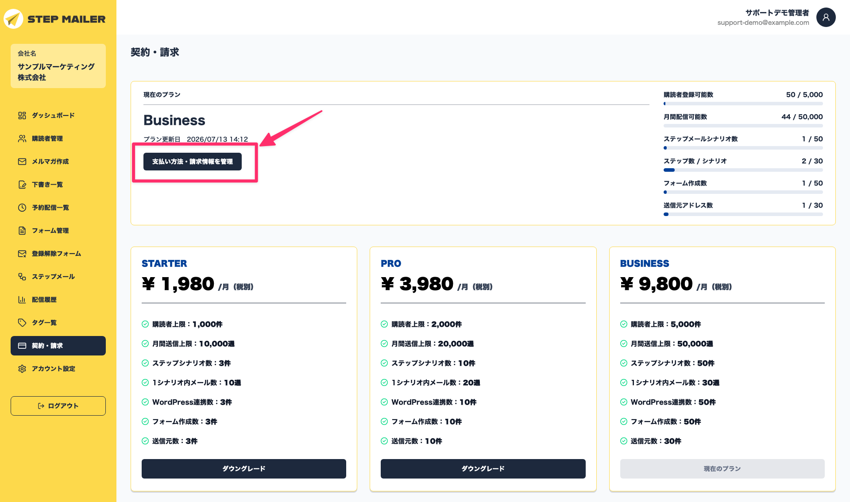Screen dimensions: 850x502
Task: Click プラン更新日 2026/07/13 14:12 text
Action: pyautogui.click(x=196, y=139)
